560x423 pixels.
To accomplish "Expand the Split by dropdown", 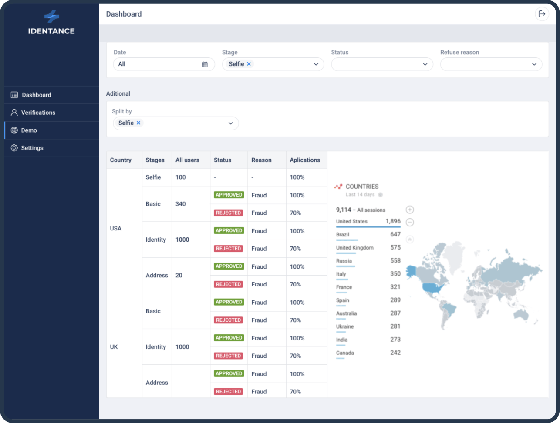I will 231,123.
